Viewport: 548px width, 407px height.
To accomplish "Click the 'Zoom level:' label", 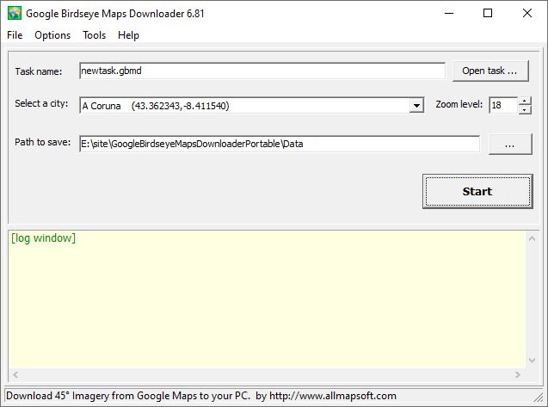I will tap(459, 104).
